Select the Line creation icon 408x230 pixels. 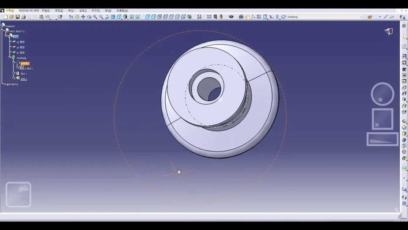386,17
